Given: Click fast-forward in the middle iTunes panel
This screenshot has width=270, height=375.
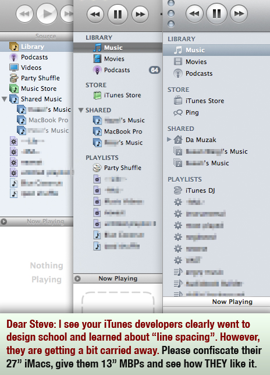Looking at the screenshot, I should click(x=140, y=15).
